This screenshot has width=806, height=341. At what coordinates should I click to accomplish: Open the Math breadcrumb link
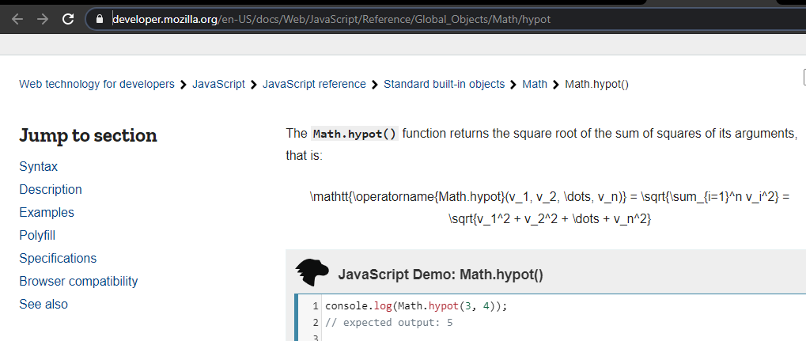click(535, 84)
